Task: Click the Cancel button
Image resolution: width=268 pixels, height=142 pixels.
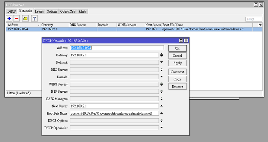Action: (x=178, y=56)
